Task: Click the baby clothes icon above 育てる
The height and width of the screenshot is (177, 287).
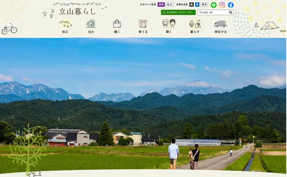Action: [x=143, y=24]
